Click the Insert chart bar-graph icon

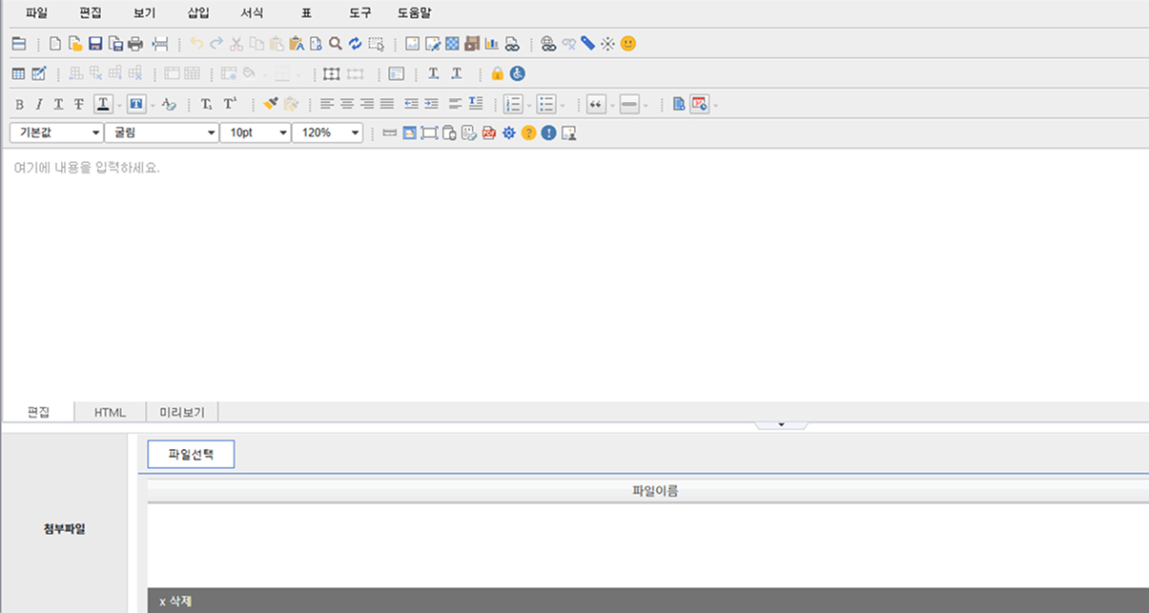492,44
